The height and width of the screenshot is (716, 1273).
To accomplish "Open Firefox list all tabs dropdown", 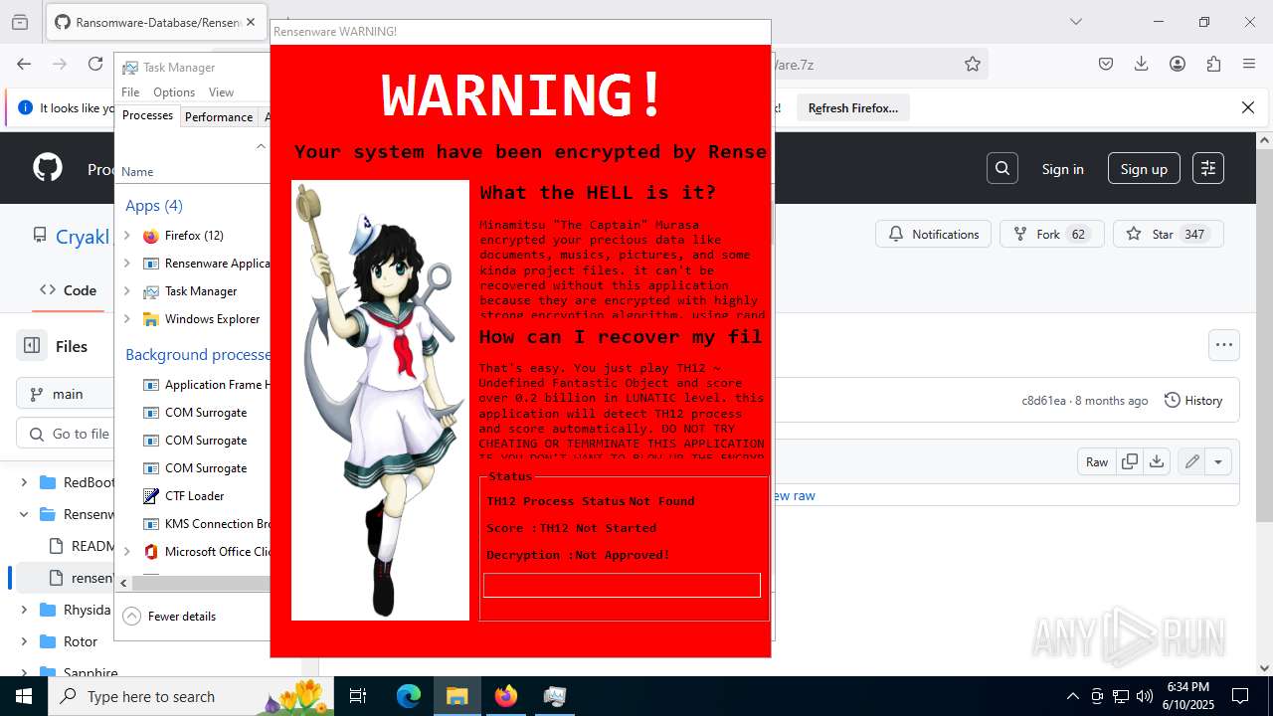I will point(1075,21).
